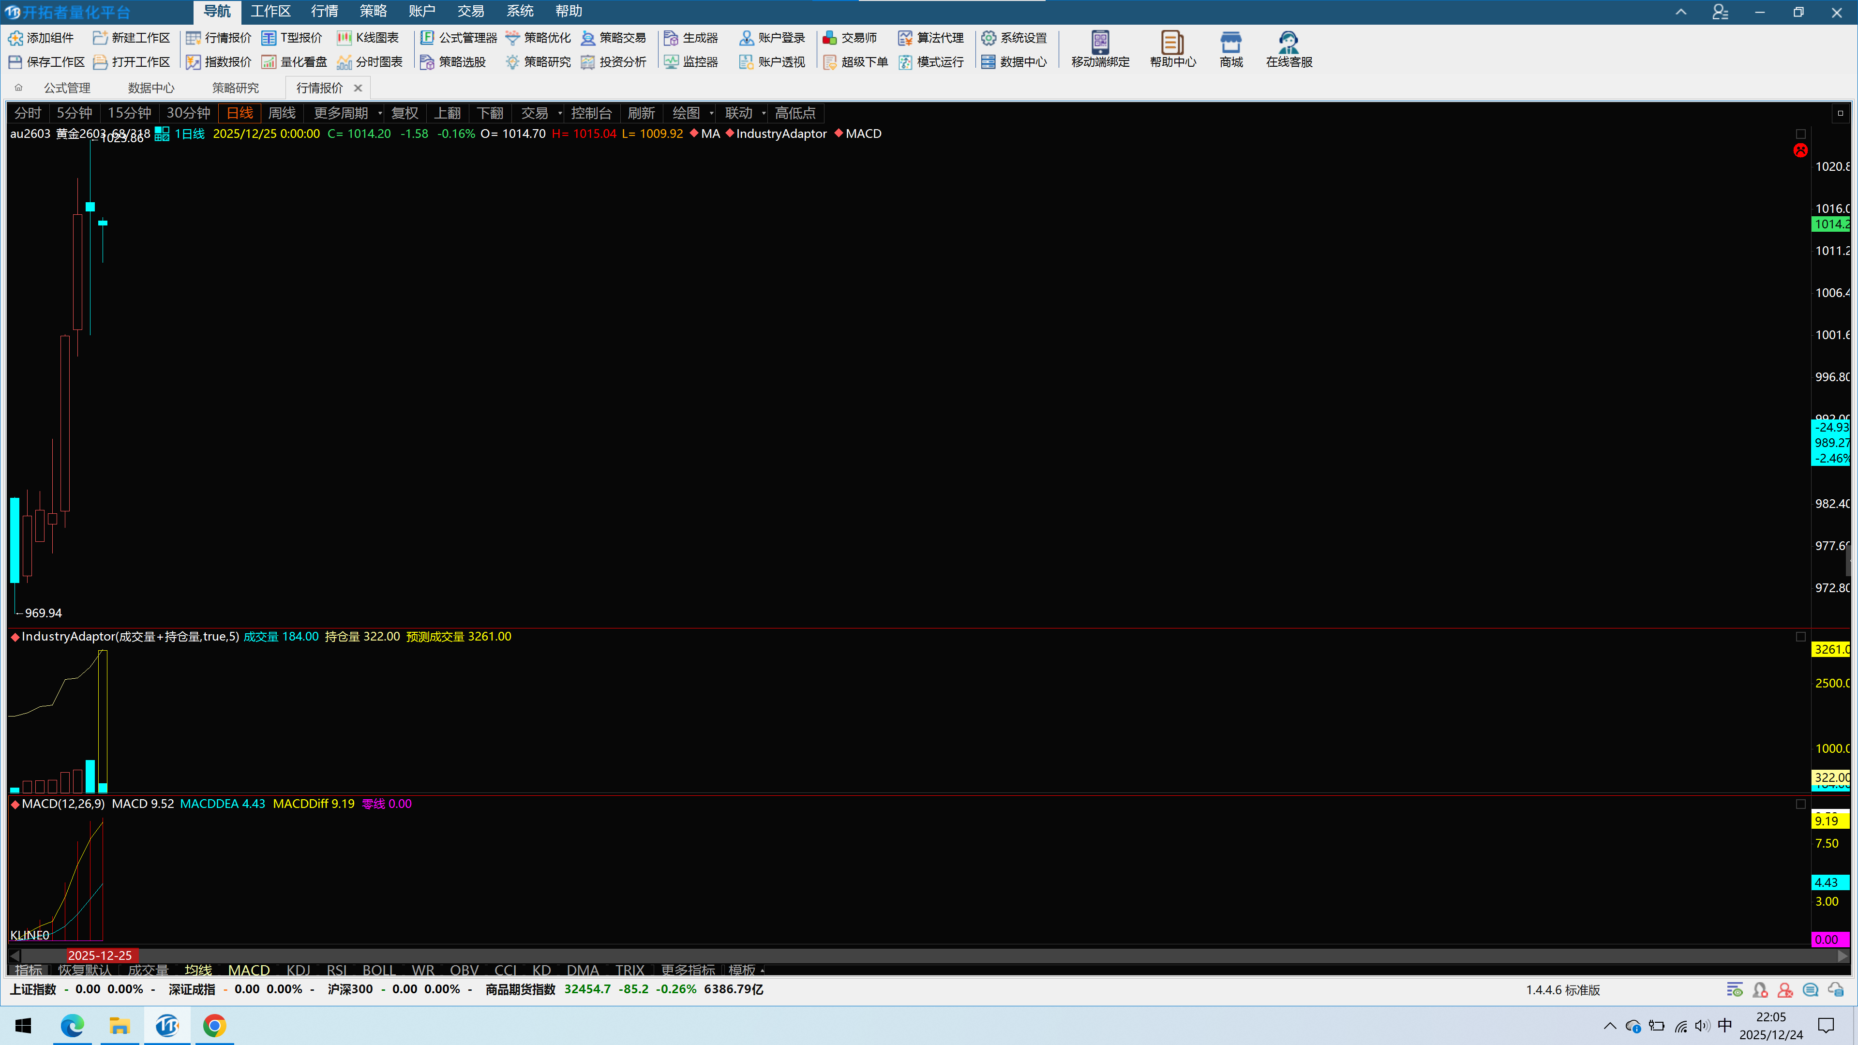1858x1045 pixels.
Task: Expand the 联动 linkage dropdown arrow
Action: [764, 113]
